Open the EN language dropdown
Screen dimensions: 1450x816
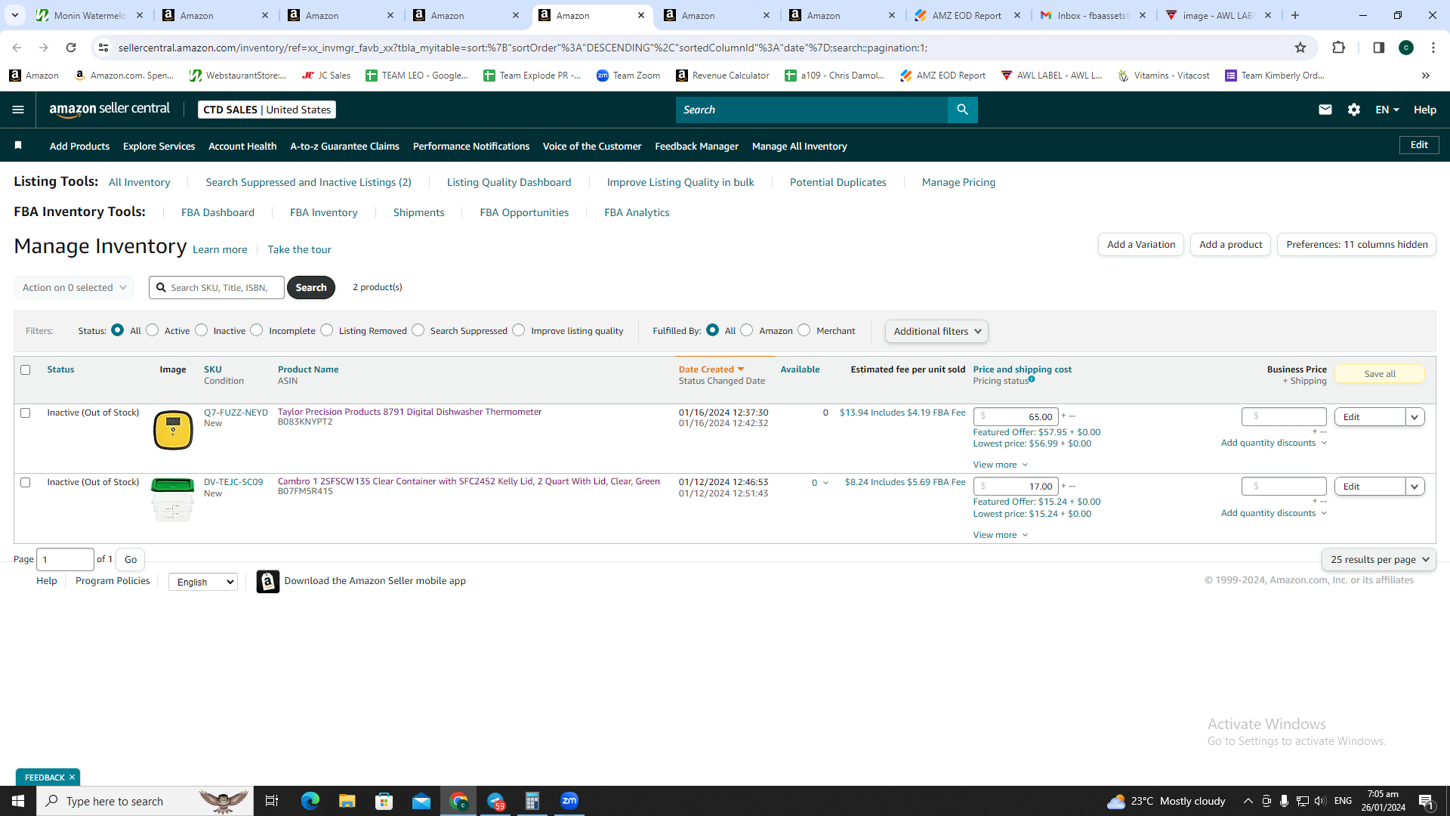(1387, 110)
